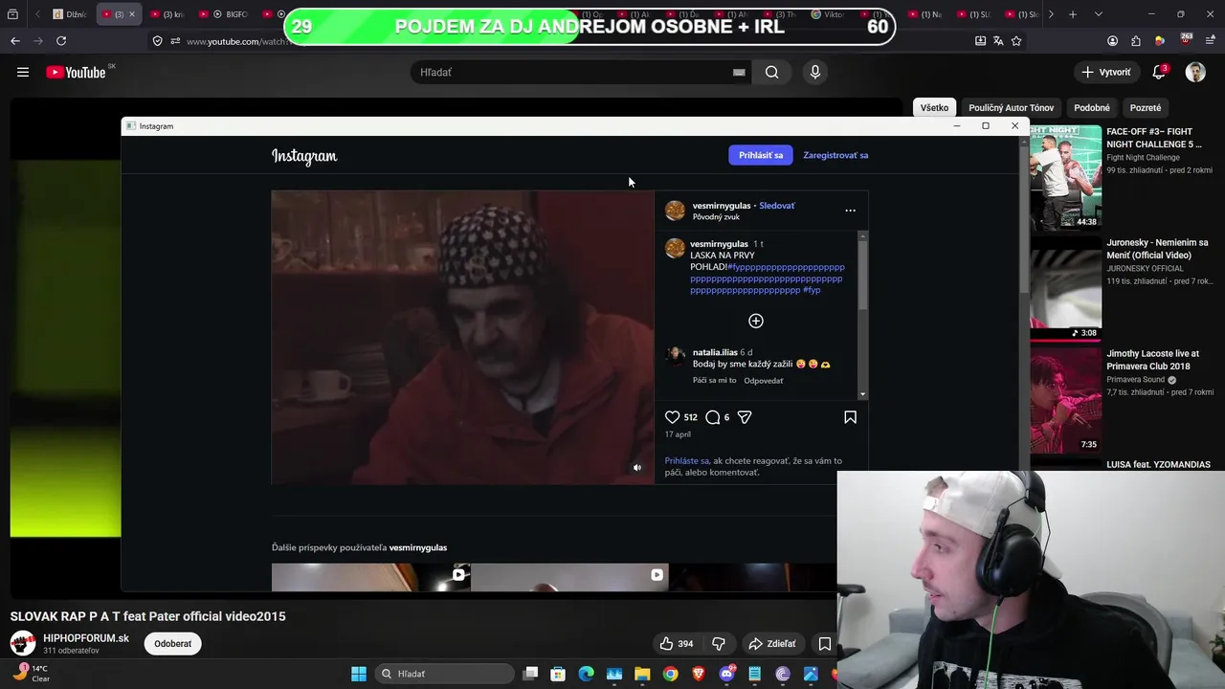The width and height of the screenshot is (1225, 689).
Task: Open the page translate icon in address bar
Action: [x=998, y=41]
